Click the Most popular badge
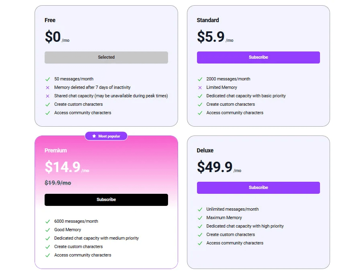Image resolution: width=363 pixels, height=273 pixels. coord(106,136)
